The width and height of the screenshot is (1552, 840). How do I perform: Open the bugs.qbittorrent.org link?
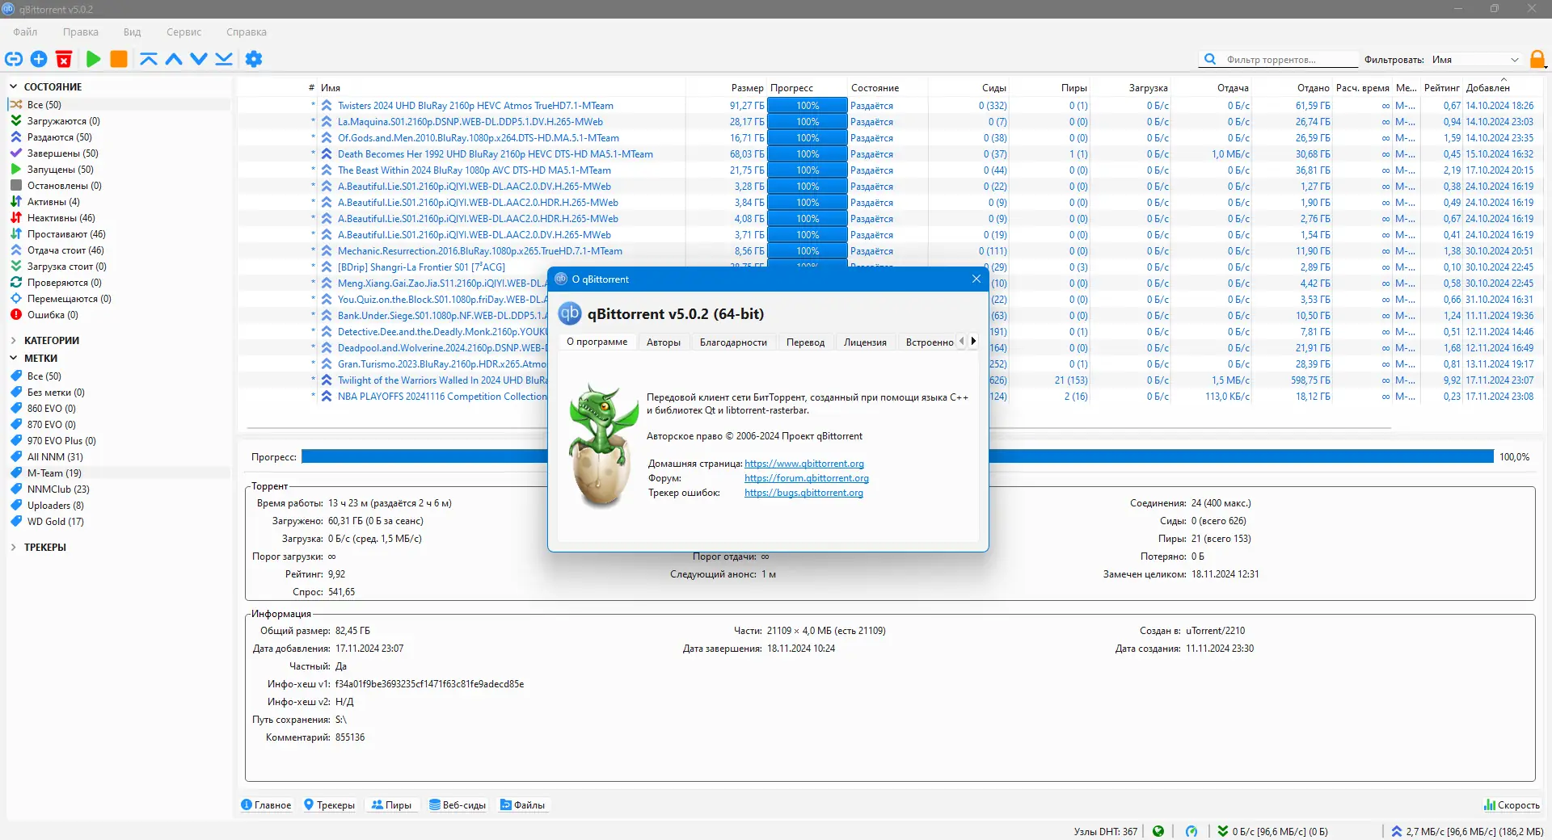pyautogui.click(x=803, y=493)
